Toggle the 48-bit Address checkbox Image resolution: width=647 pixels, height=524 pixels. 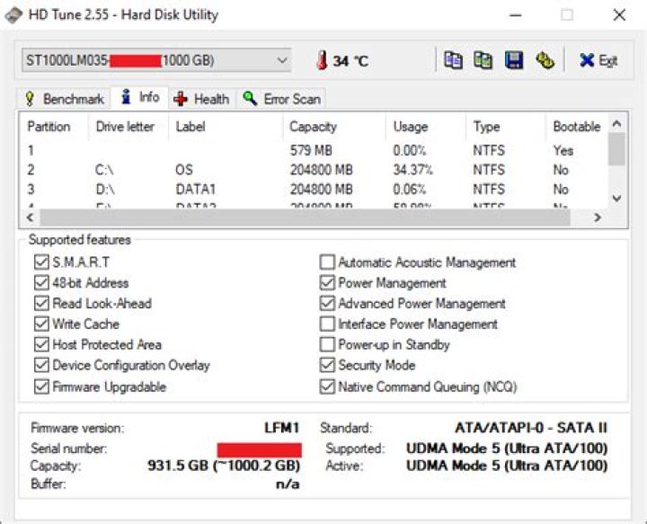41,282
